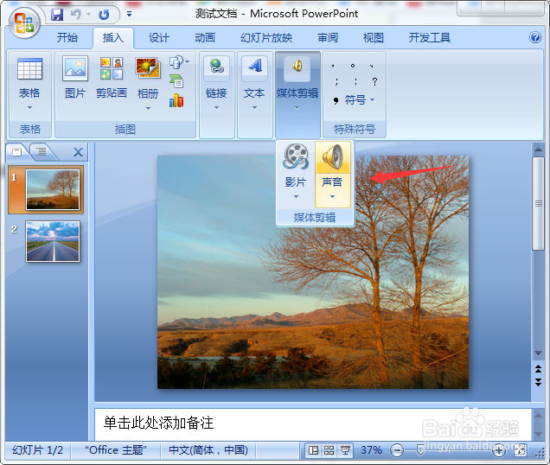Click the zoom slider handle
Image resolution: width=550 pixels, height=465 pixels.
point(420,450)
